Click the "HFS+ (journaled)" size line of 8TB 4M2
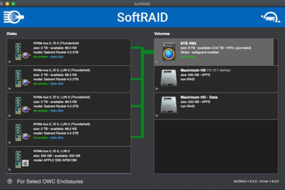This screenshot has width=285, height=190. pyautogui.click(x=216, y=48)
